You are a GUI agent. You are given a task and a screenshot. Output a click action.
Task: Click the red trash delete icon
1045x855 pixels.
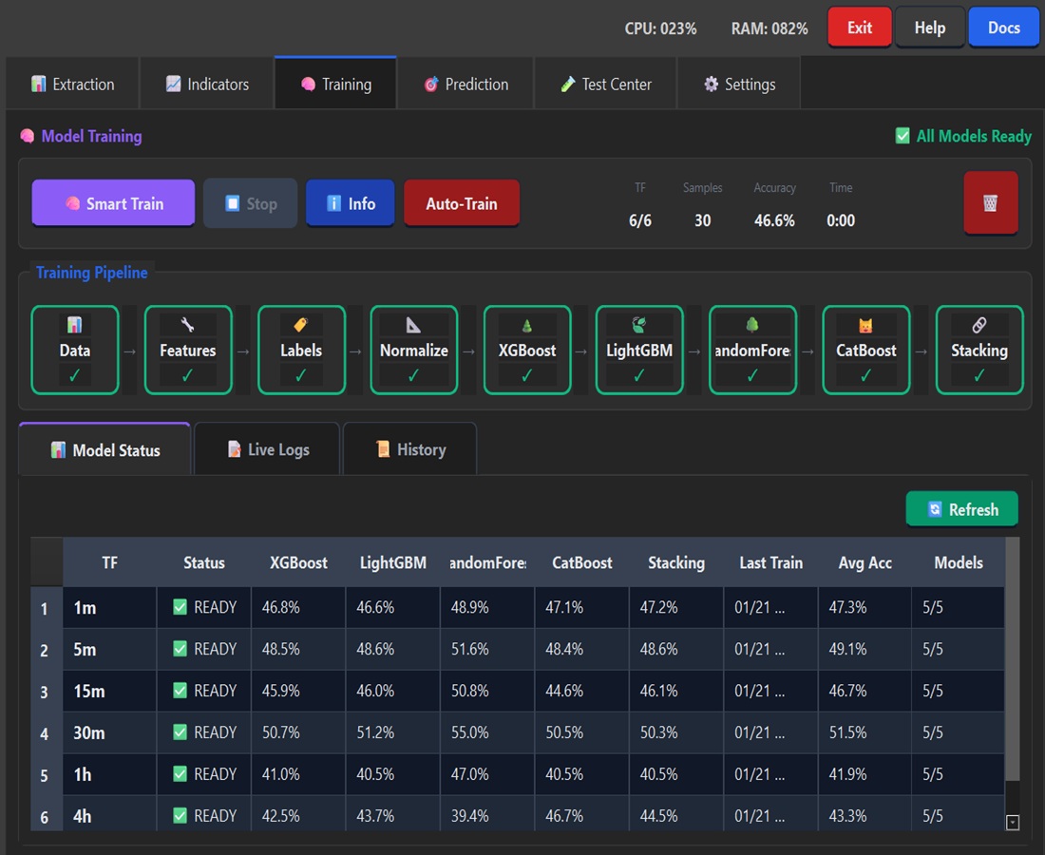[x=990, y=202]
